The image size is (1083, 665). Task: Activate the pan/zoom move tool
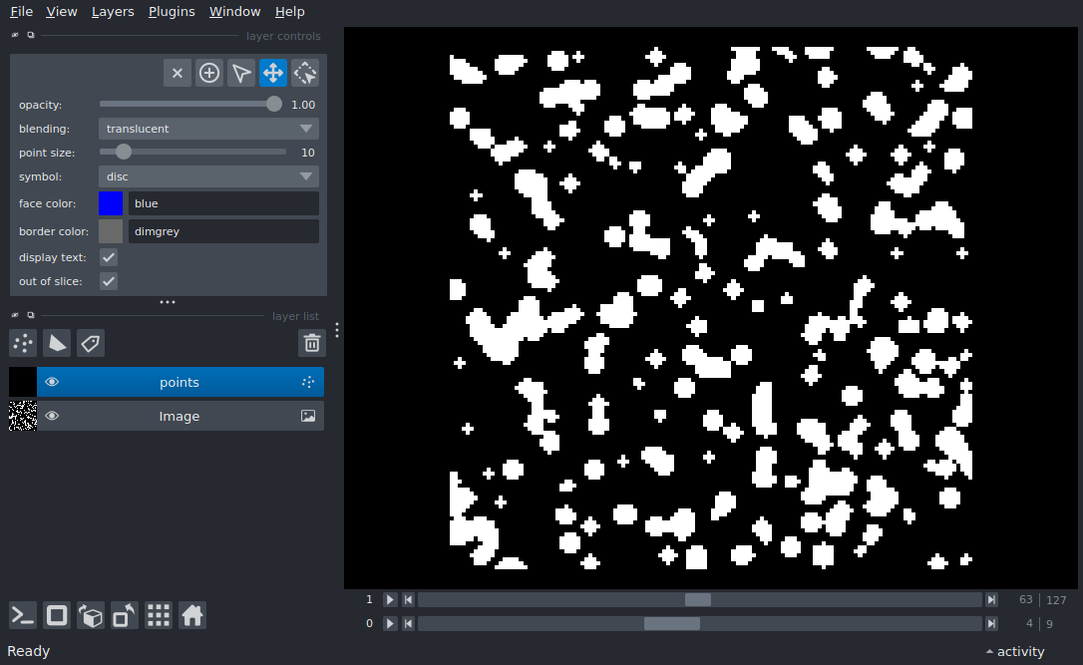[273, 73]
